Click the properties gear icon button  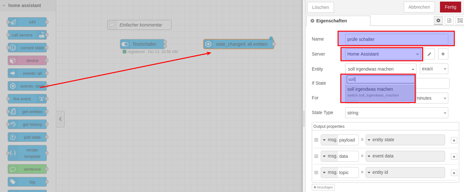(438, 20)
